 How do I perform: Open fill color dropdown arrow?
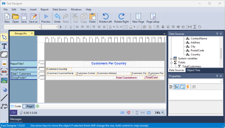(121, 27)
